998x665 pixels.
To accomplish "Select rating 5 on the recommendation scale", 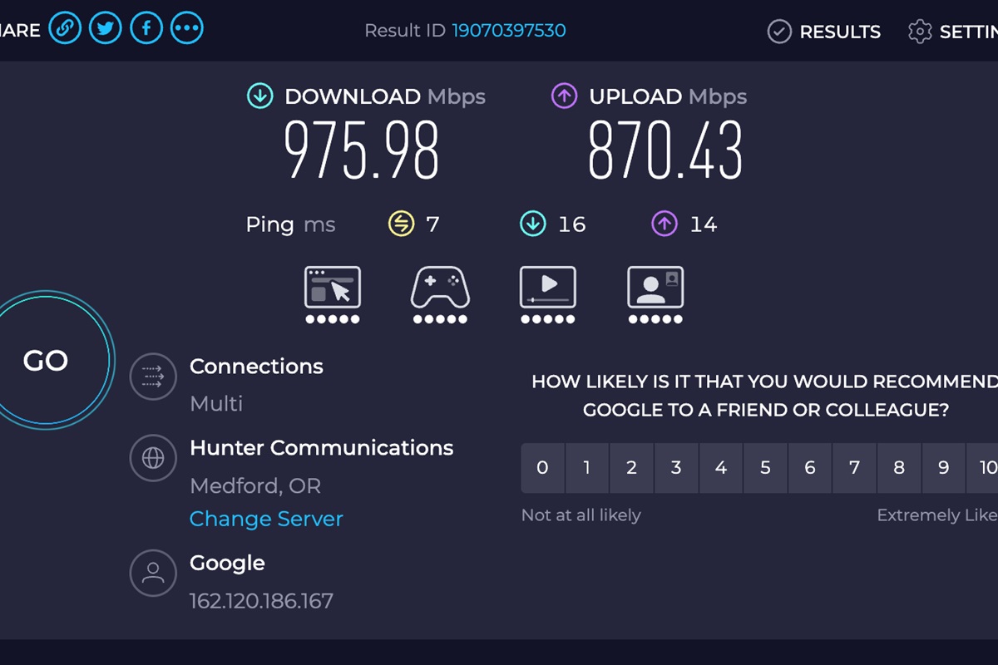I will [765, 467].
